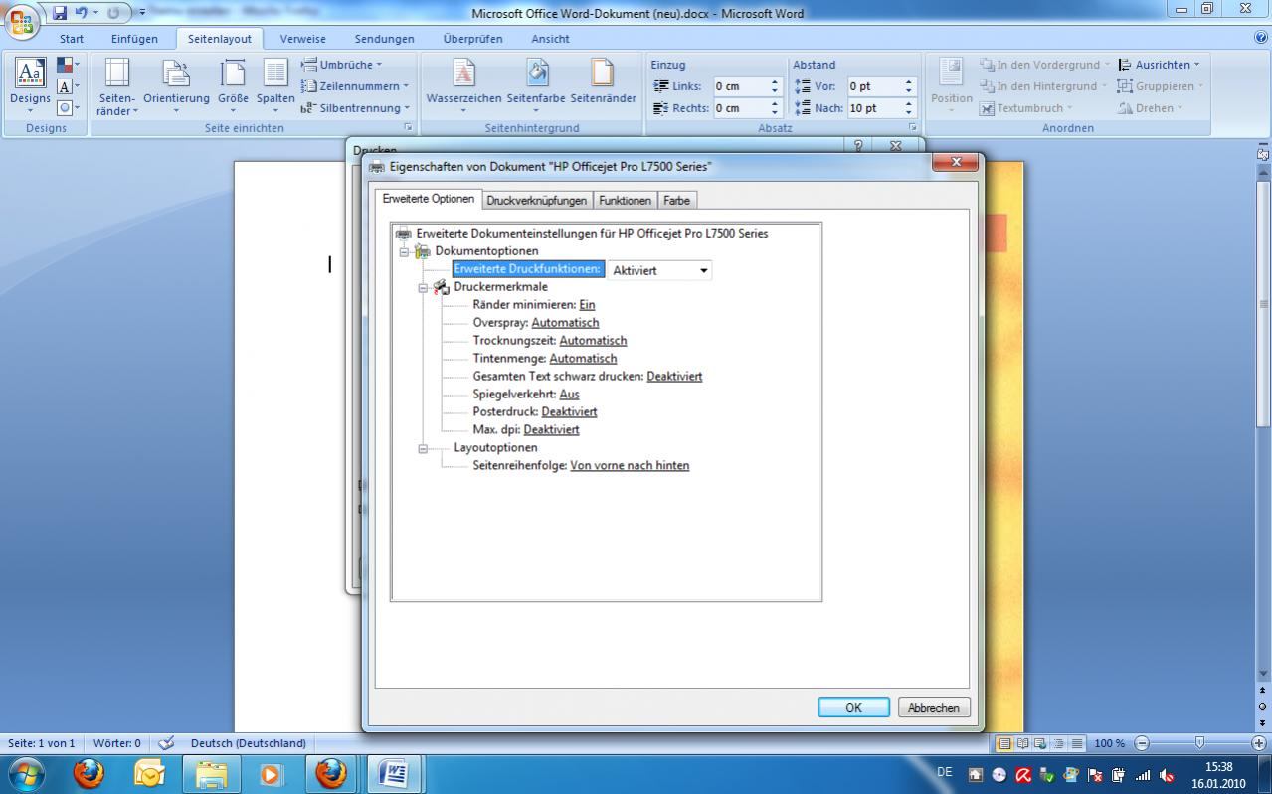Change Gesamten Text schwarz drucken value Deaktiviert
This screenshot has width=1272, height=794.
click(674, 377)
